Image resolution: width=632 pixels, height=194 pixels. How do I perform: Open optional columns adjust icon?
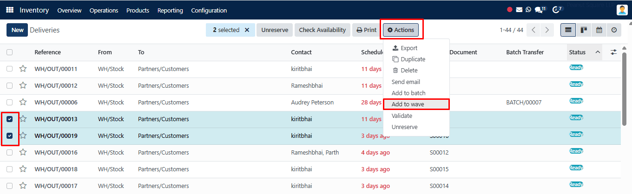coord(613,52)
